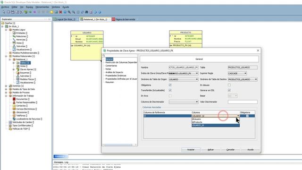
Task: Click the Nombre input field
Action: click(x=184, y=68)
